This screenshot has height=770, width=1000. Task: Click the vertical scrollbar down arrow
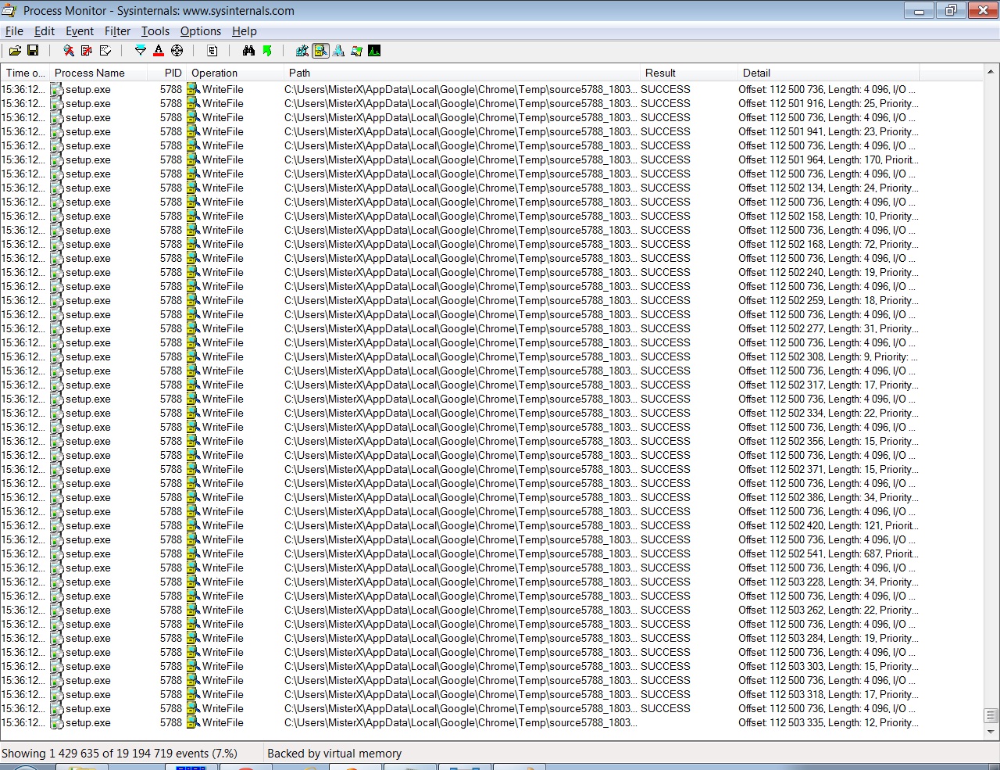click(x=991, y=732)
